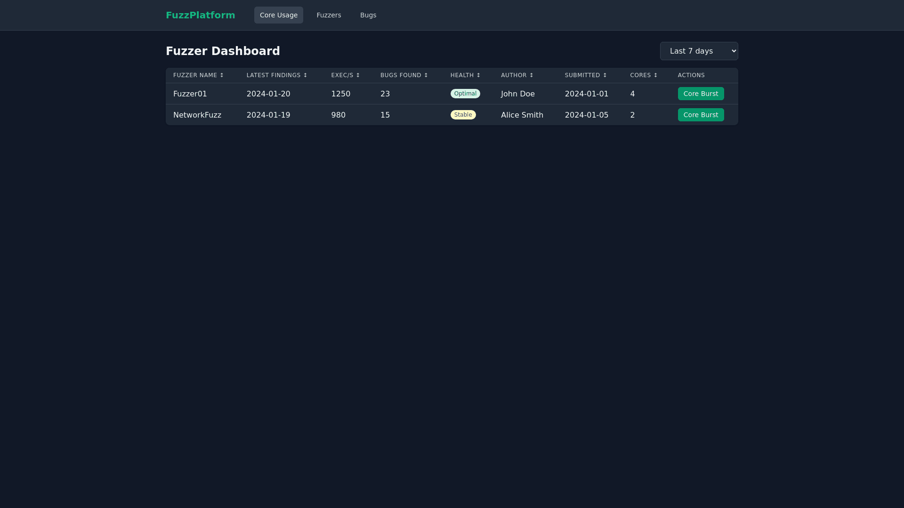Open the Fuzzers tab
The image size is (904, 508).
[329, 15]
